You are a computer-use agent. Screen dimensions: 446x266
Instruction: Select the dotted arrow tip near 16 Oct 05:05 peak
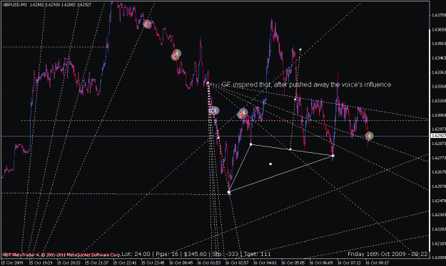pos(300,50)
